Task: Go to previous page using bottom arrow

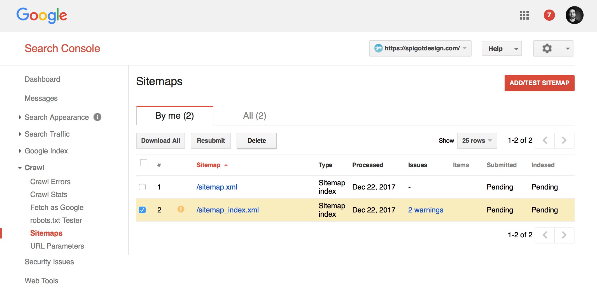Action: [545, 235]
